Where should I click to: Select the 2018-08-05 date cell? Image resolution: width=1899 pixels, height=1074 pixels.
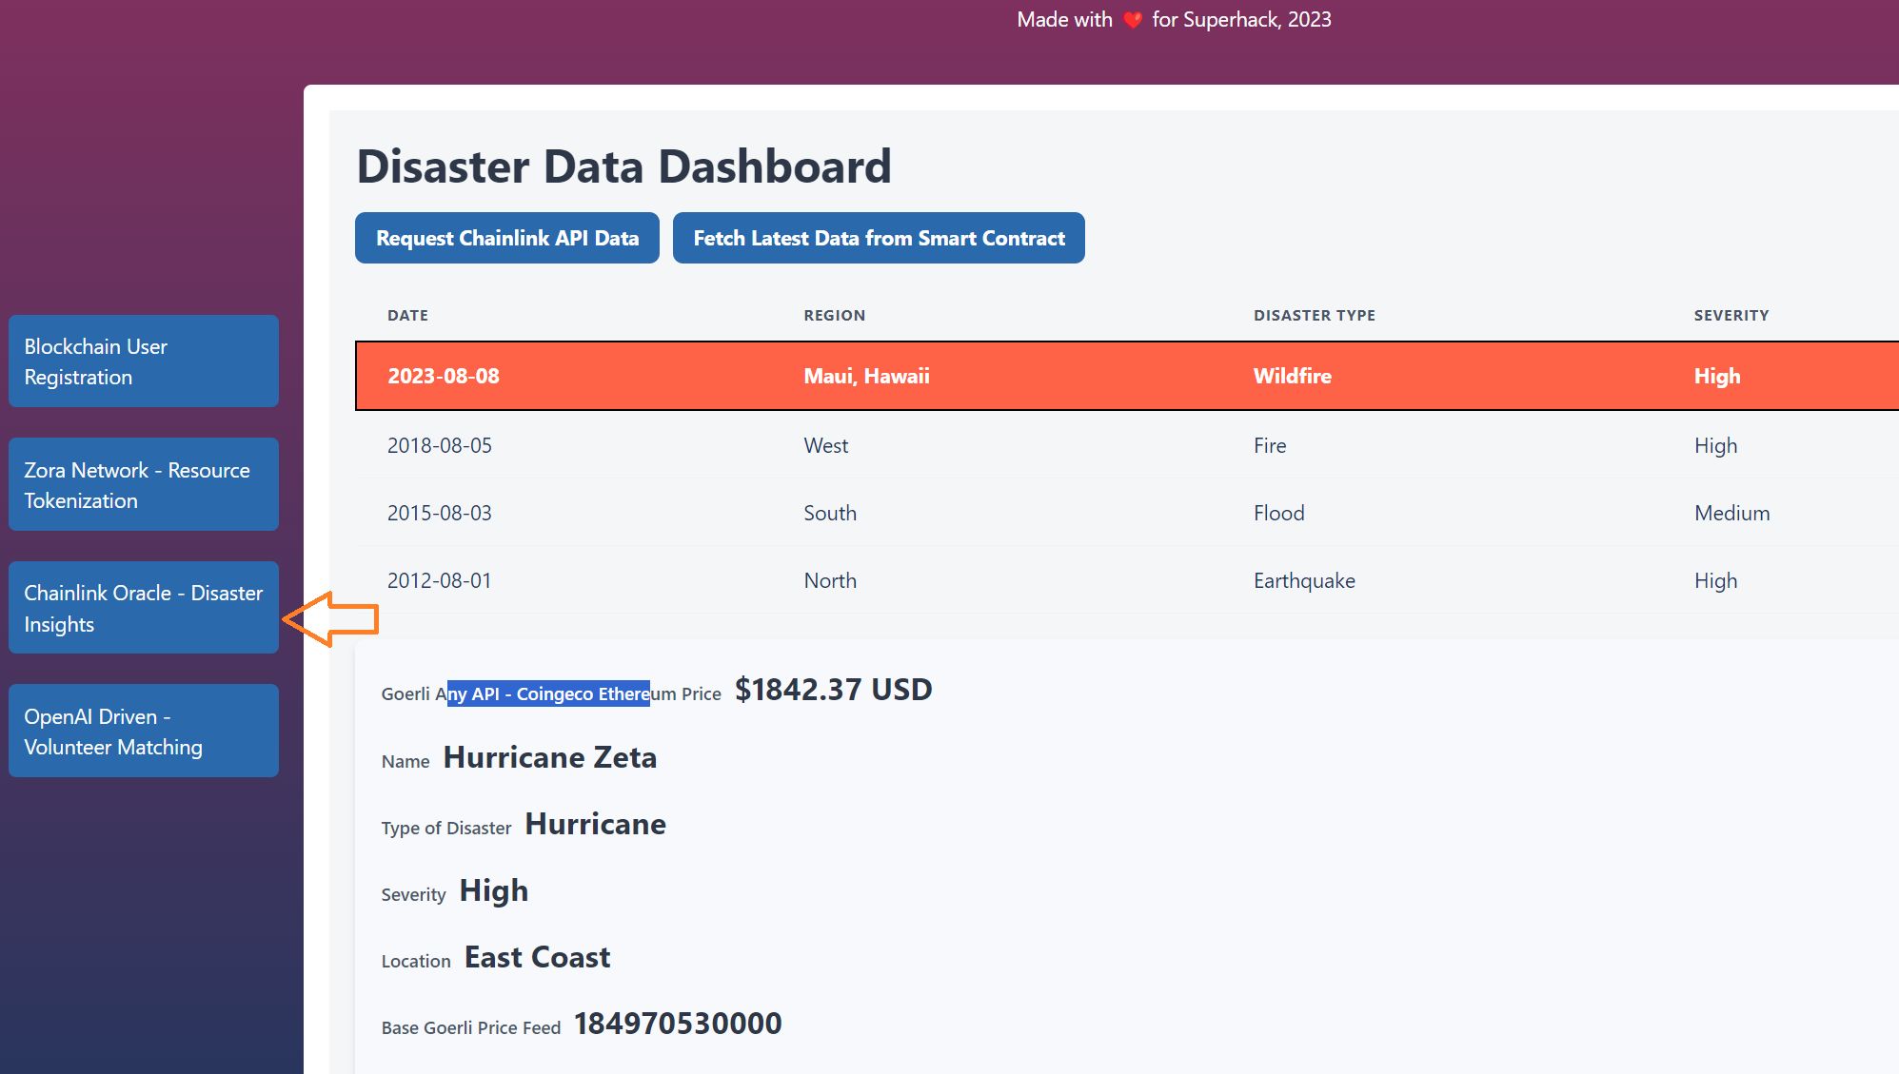439,445
